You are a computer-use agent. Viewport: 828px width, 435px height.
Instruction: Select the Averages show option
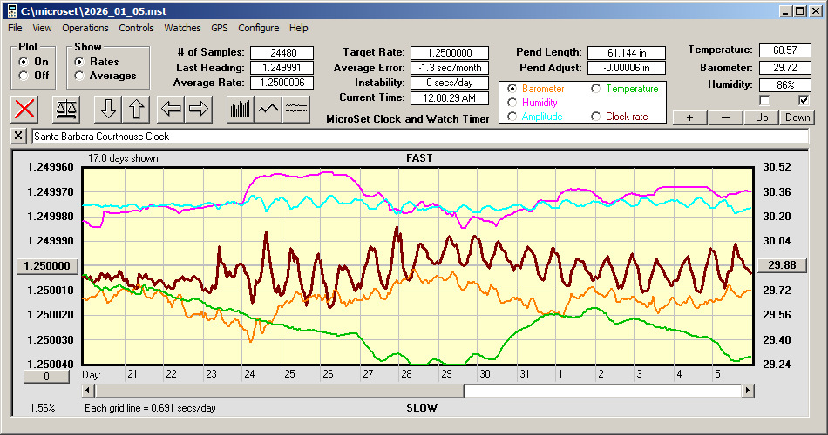coord(80,76)
